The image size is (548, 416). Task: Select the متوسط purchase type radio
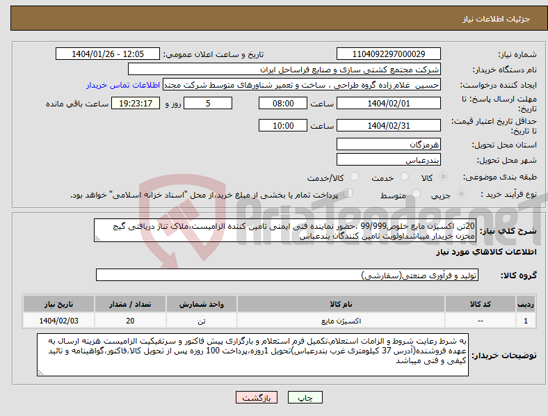[416, 193]
